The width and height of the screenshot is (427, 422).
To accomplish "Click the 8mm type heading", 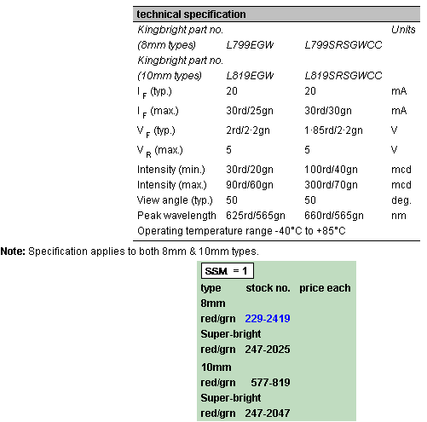I will tap(213, 303).
